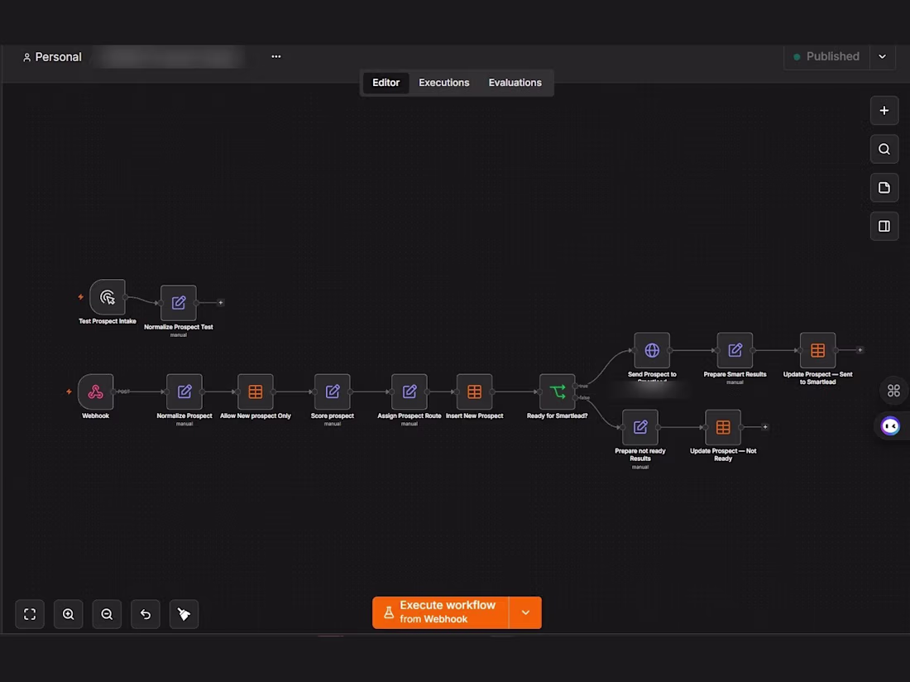Open the Send Prospect to Smartlead node
The width and height of the screenshot is (910, 682).
click(652, 350)
